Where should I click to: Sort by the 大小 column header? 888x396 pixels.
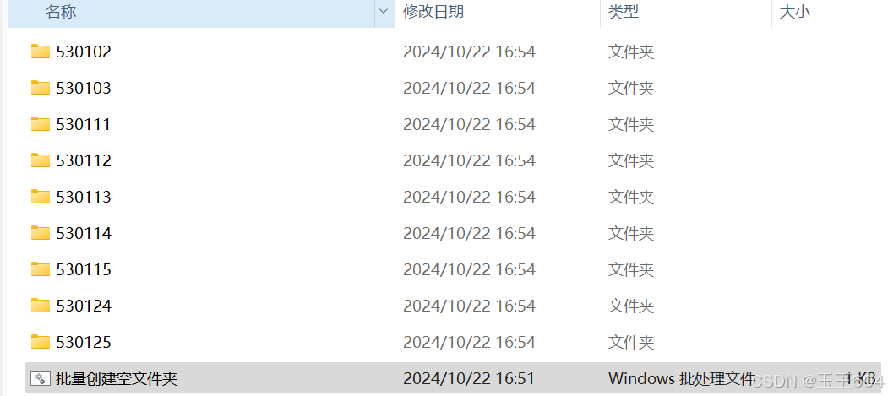pyautogui.click(x=829, y=13)
